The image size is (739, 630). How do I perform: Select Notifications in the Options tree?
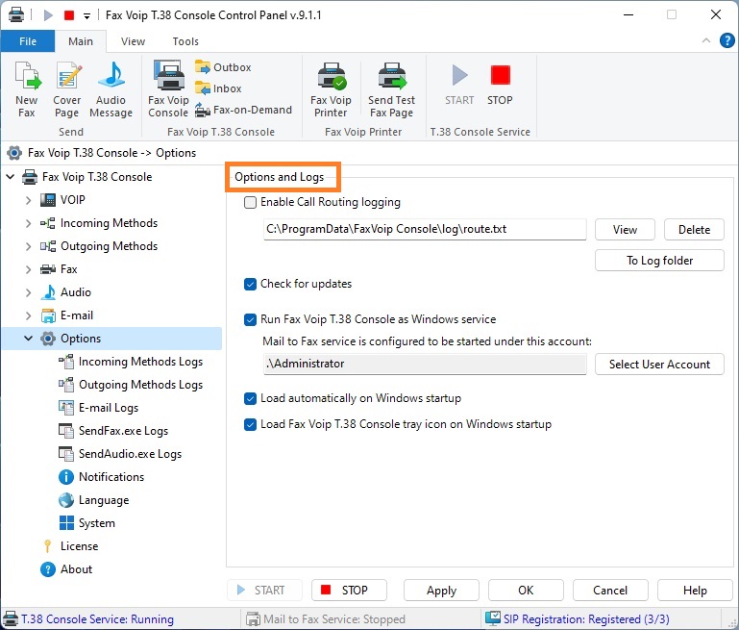pos(101,477)
